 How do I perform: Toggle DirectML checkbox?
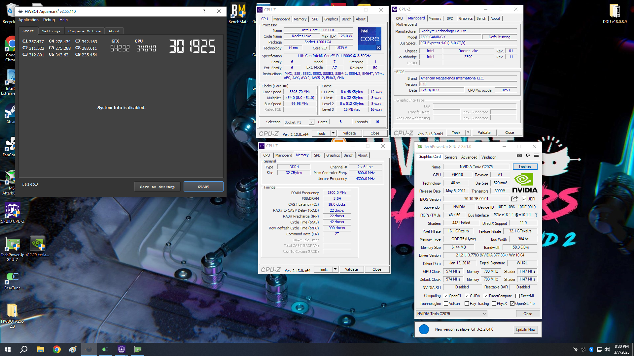pos(517,296)
